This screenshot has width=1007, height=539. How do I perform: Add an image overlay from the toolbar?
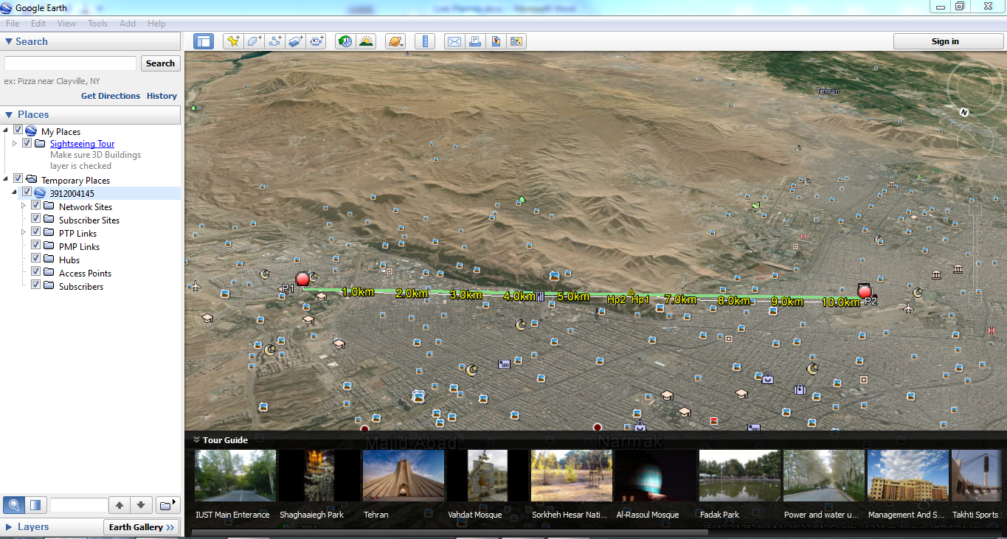296,41
